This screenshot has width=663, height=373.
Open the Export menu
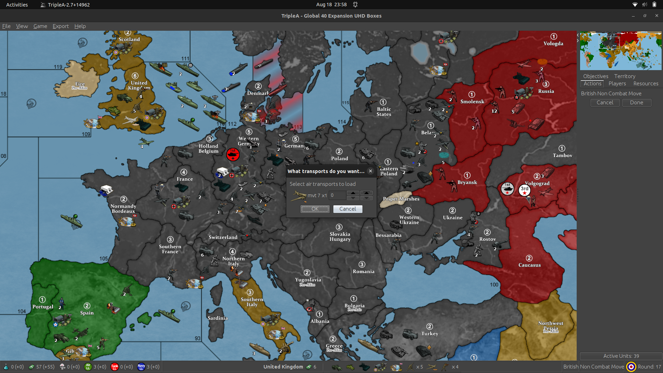[60, 26]
